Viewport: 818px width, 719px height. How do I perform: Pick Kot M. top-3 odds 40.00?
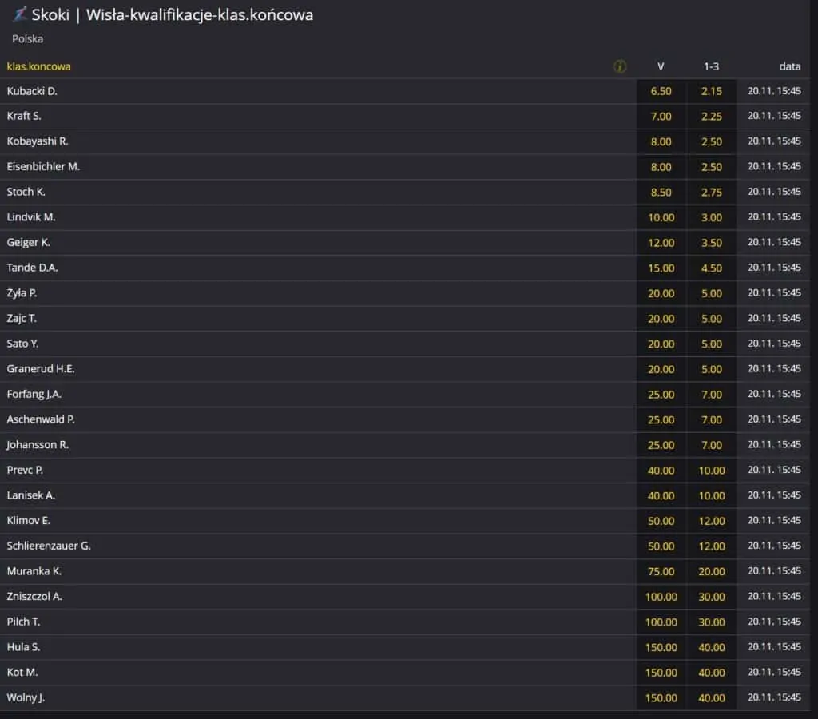(712, 673)
